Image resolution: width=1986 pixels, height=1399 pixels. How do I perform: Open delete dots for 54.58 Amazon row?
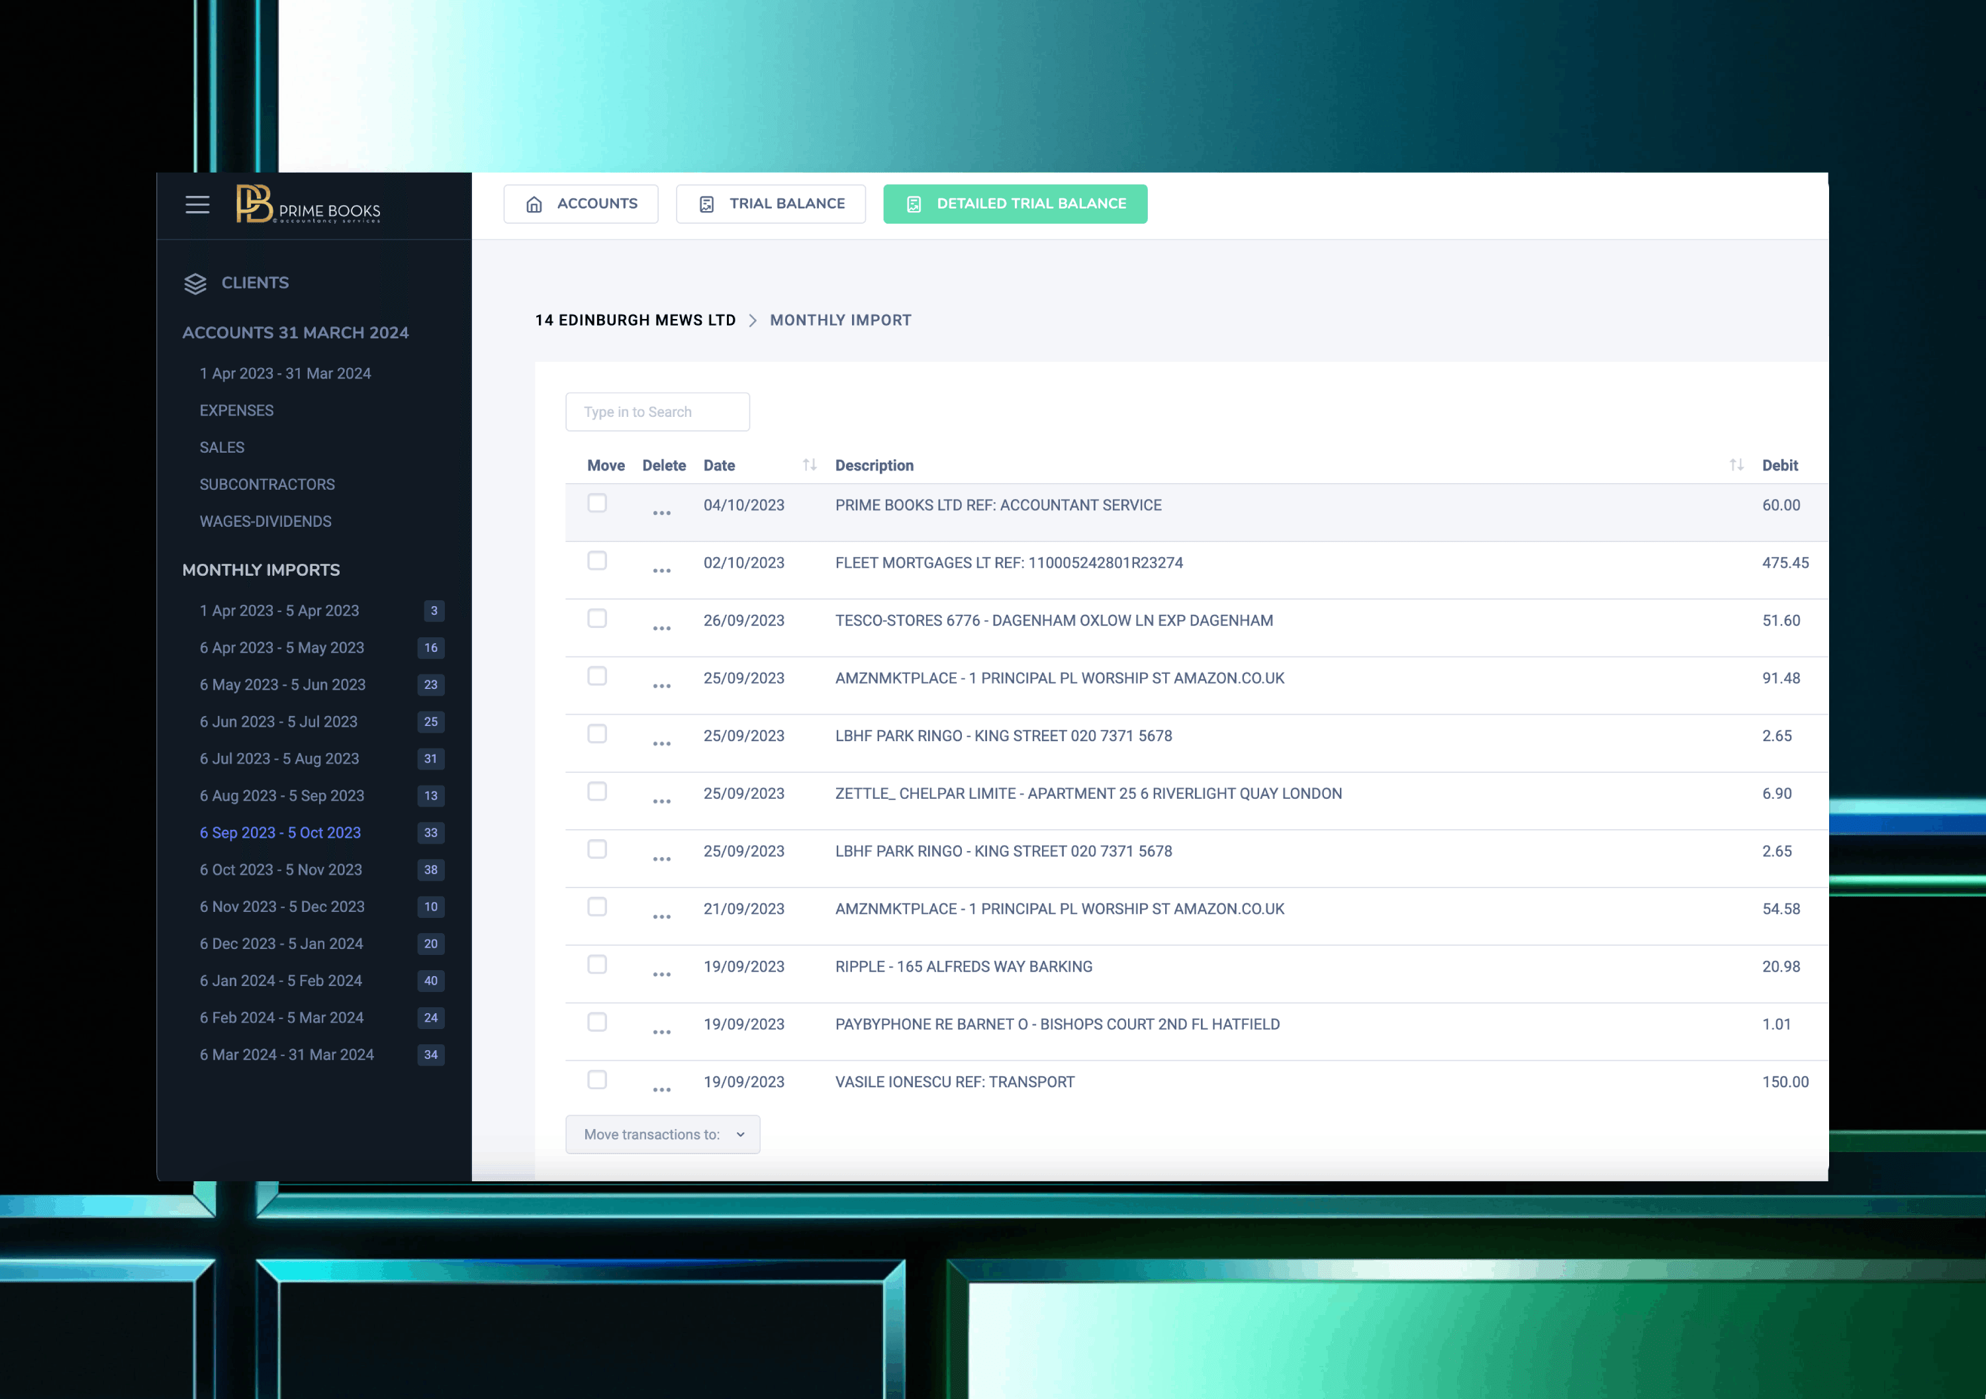click(662, 917)
